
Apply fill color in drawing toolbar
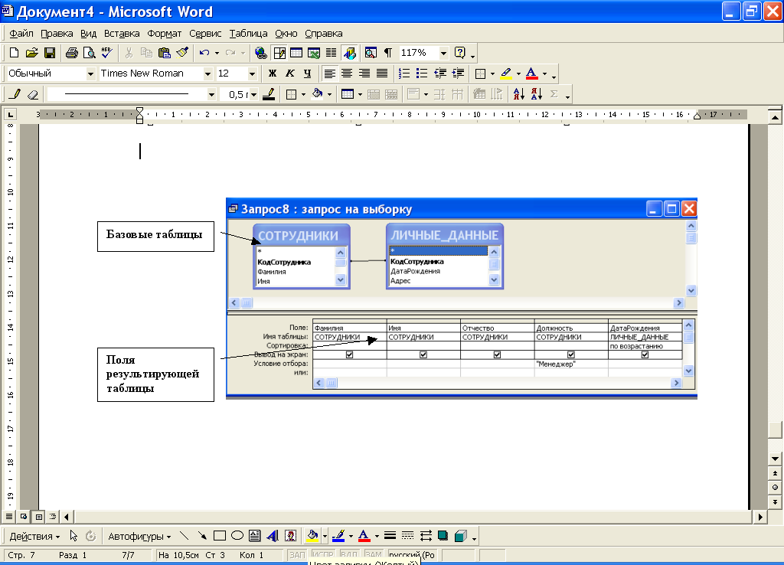click(312, 536)
